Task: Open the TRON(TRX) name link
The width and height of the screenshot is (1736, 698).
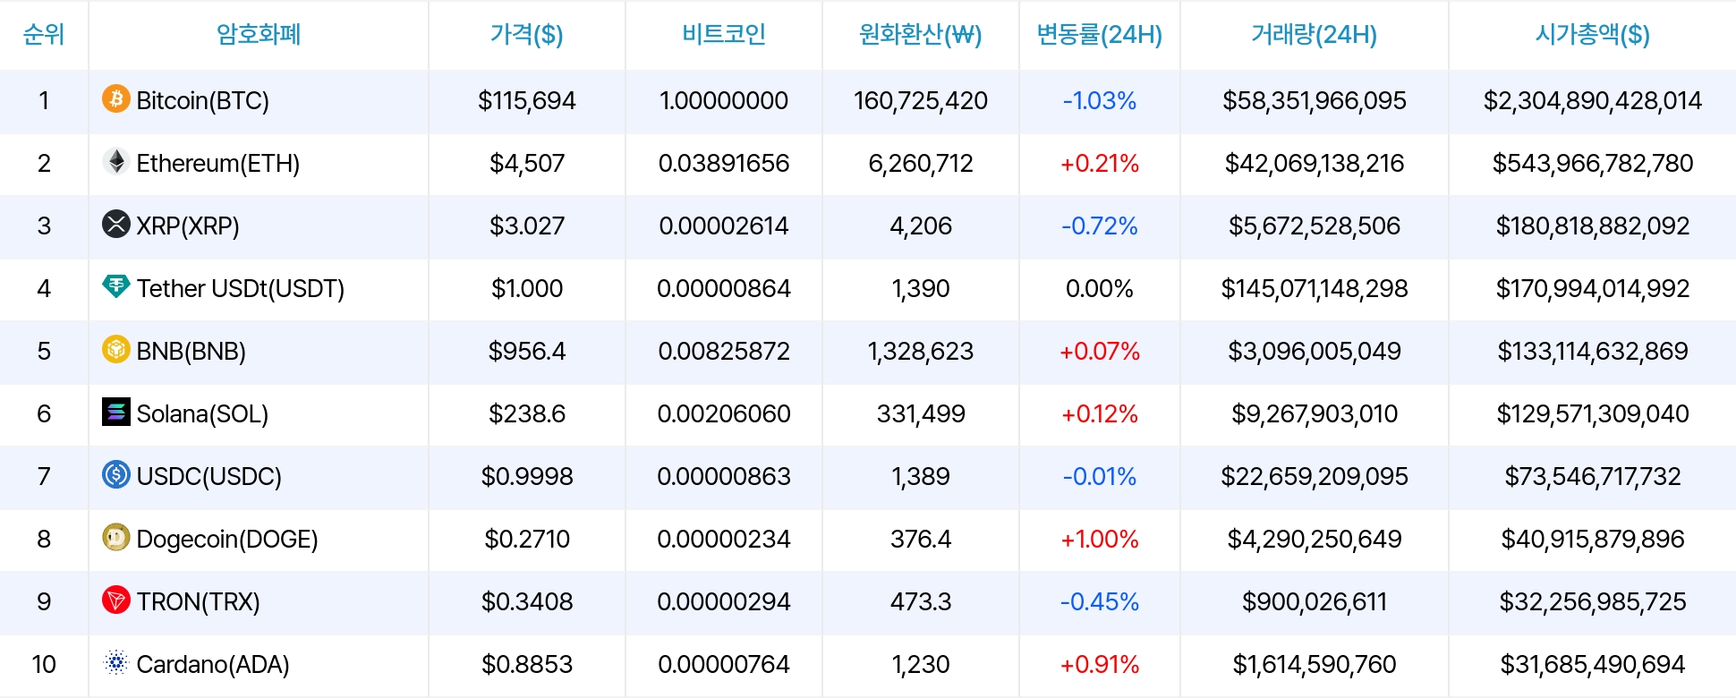Action: coord(199,601)
